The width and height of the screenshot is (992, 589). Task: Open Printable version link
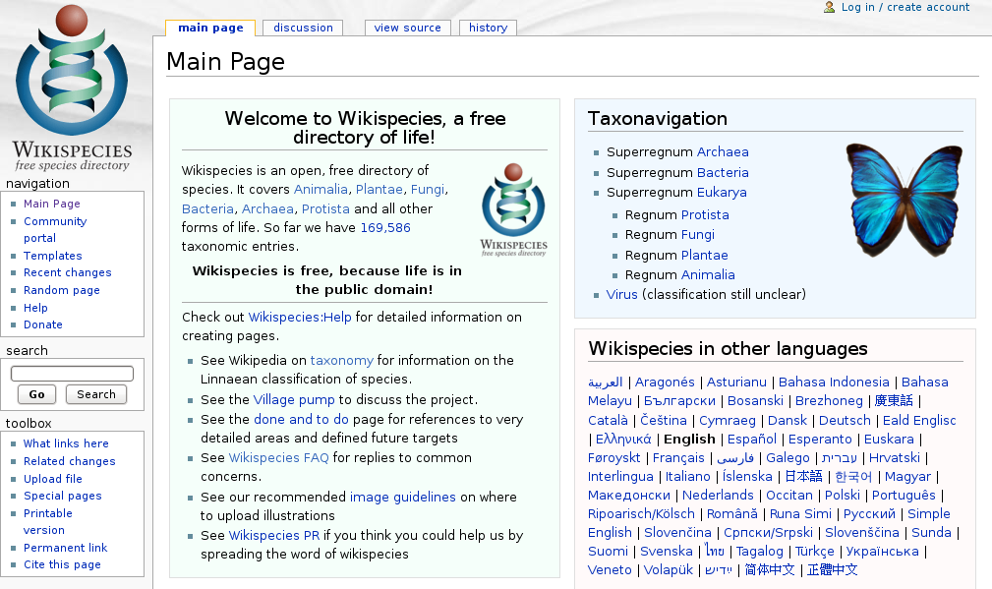click(x=48, y=522)
